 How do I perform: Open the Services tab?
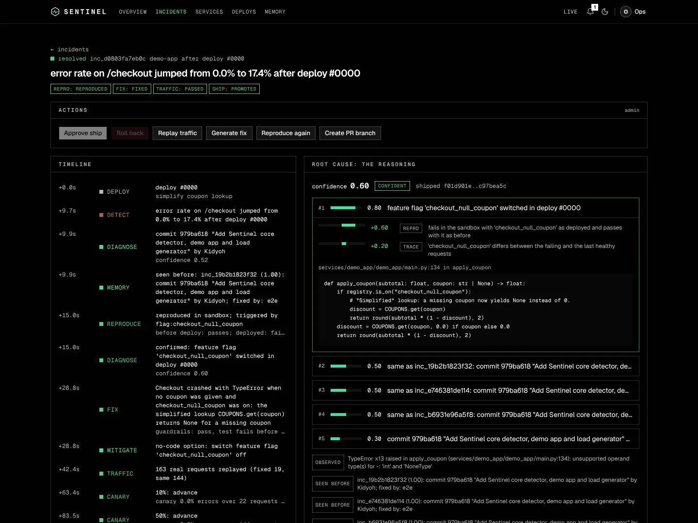point(209,12)
